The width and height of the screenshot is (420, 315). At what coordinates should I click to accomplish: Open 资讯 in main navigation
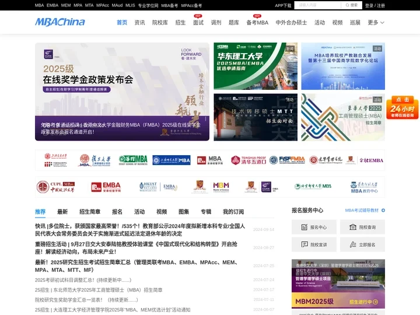click(139, 23)
